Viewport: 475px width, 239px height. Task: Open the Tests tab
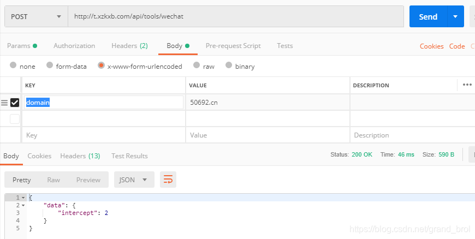(x=285, y=46)
